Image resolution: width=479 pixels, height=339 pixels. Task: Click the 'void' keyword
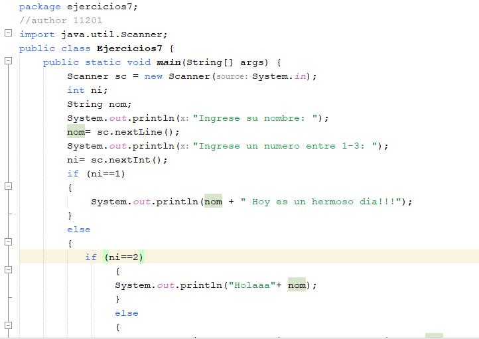[x=139, y=62]
